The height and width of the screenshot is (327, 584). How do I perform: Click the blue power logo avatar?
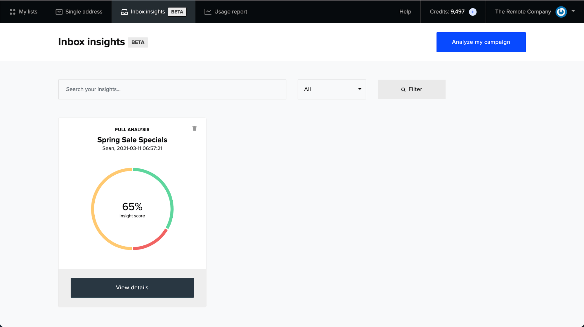(561, 12)
